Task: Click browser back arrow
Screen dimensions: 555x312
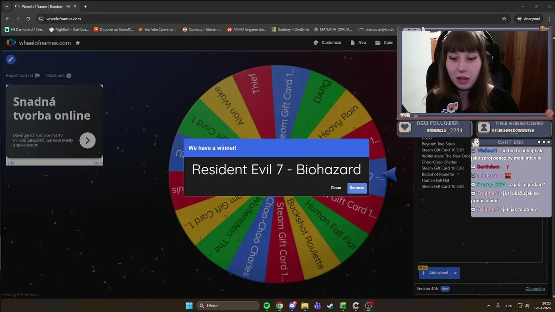Action: 7,19
